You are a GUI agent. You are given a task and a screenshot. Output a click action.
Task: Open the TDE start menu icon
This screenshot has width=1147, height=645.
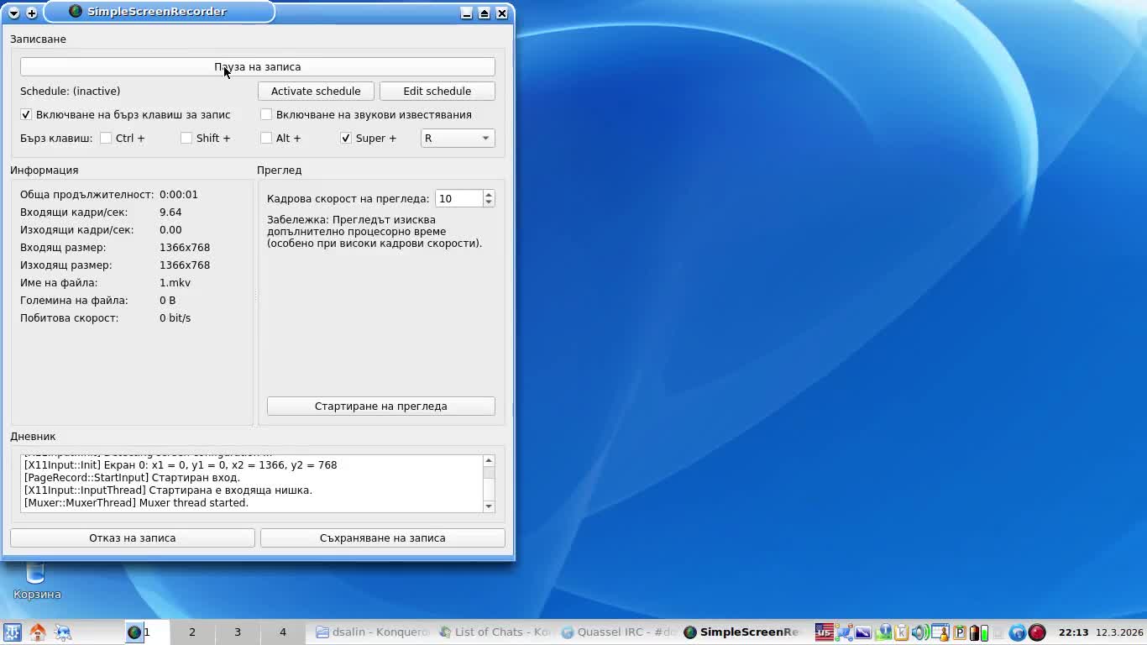12,632
